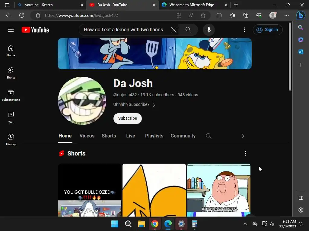Go to Home in YouTube sidebar
Screen dimensions: 309x231
11,51
